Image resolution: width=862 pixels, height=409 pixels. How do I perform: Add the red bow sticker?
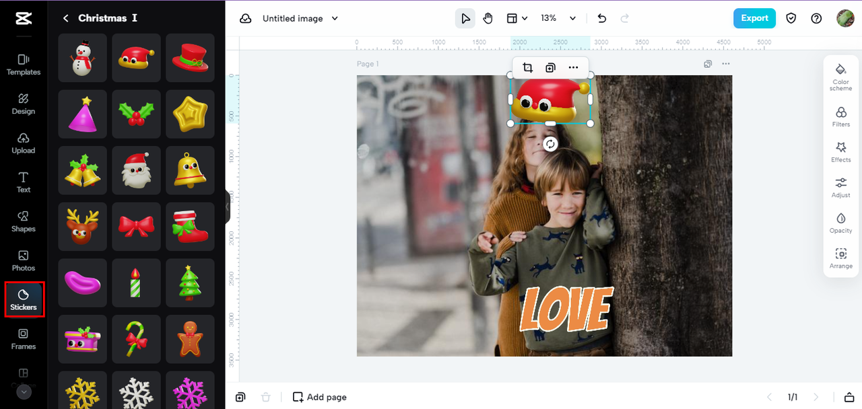point(137,227)
